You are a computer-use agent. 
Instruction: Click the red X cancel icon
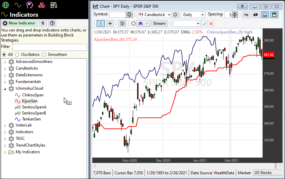211,23
